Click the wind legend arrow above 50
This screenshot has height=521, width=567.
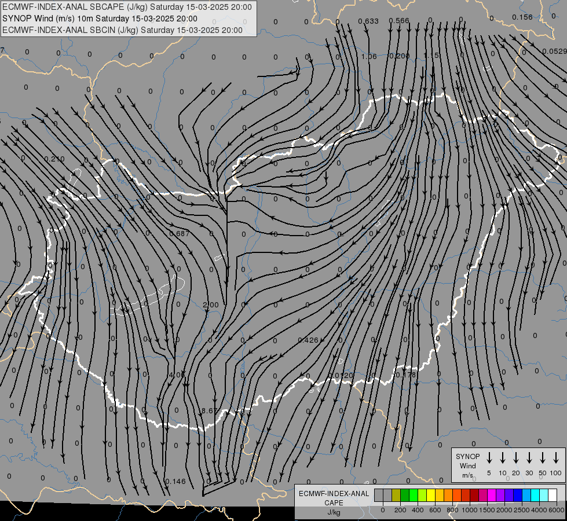(x=543, y=458)
